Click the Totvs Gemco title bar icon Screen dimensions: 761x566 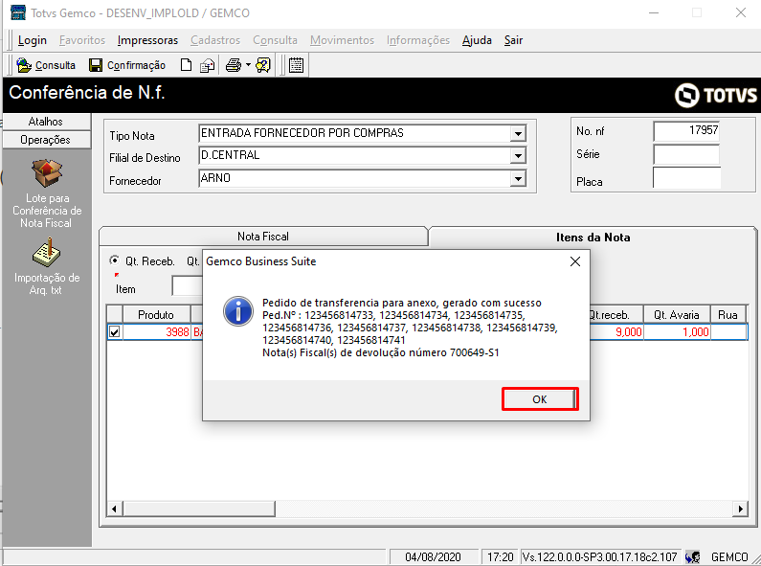pos(18,12)
